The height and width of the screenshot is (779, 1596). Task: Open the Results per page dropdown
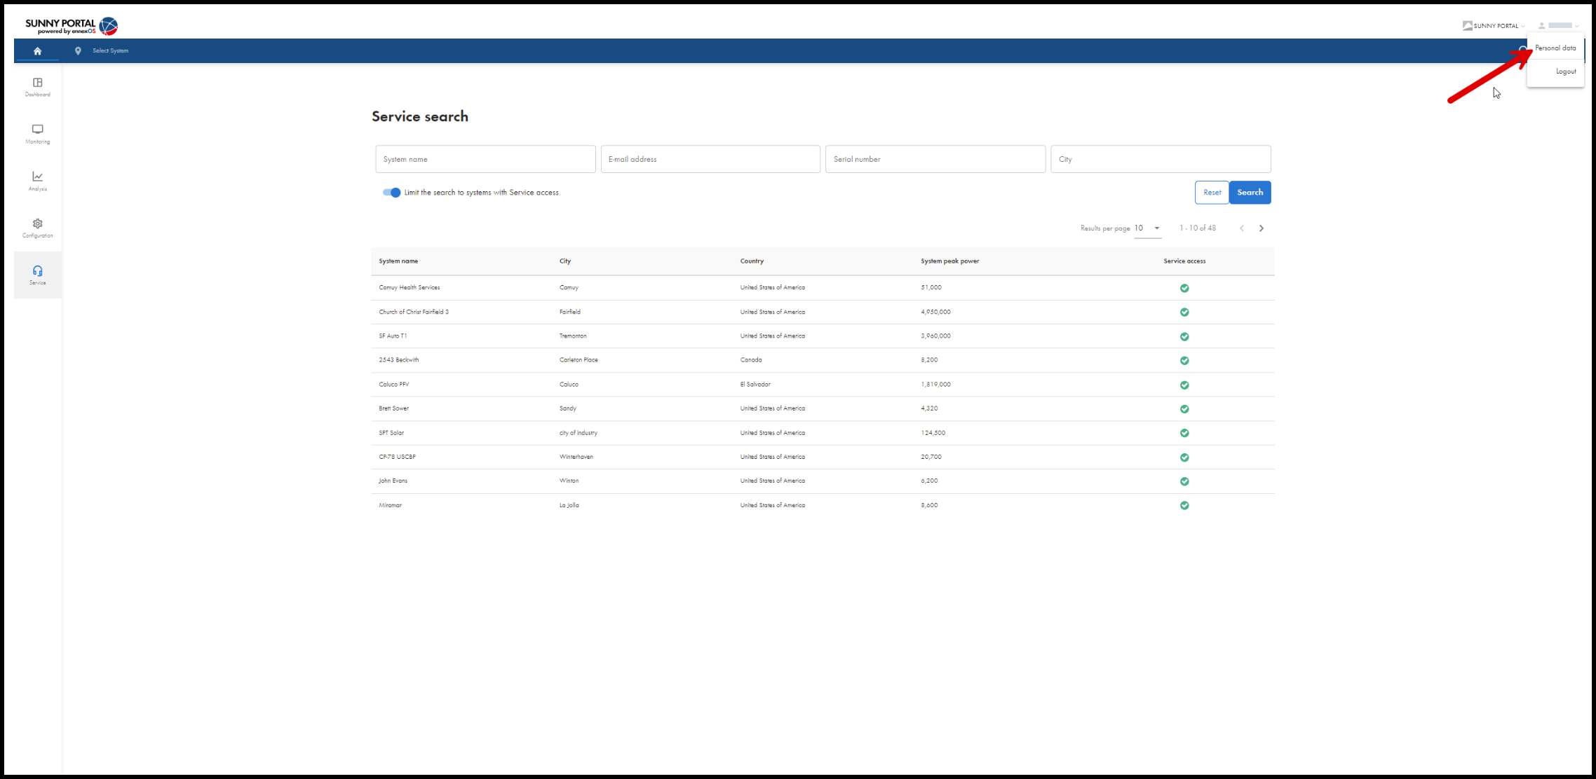point(1147,228)
